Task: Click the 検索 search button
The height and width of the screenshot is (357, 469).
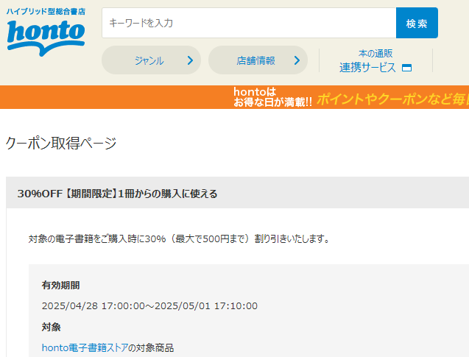Action: [x=417, y=23]
